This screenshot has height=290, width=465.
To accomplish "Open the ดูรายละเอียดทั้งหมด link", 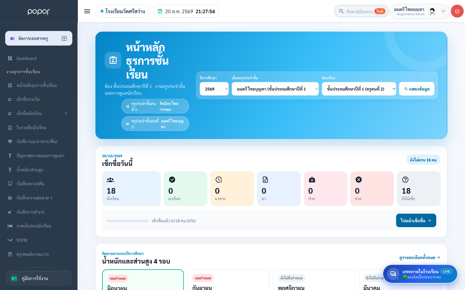I will 420,257.
